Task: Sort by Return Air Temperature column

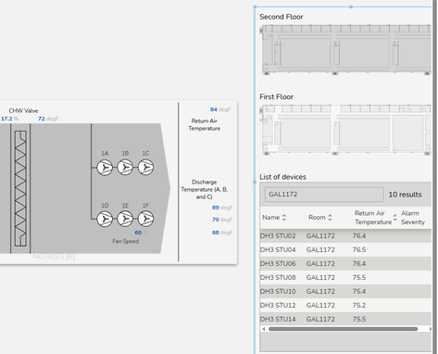Action: 394,218
